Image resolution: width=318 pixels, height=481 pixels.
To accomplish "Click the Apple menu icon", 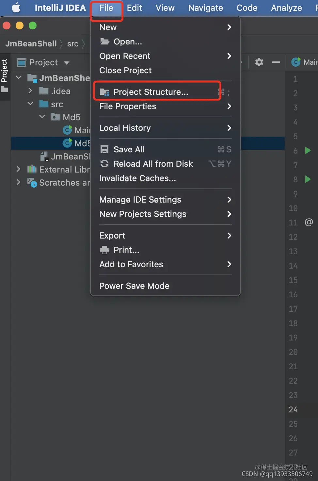I will [x=16, y=8].
